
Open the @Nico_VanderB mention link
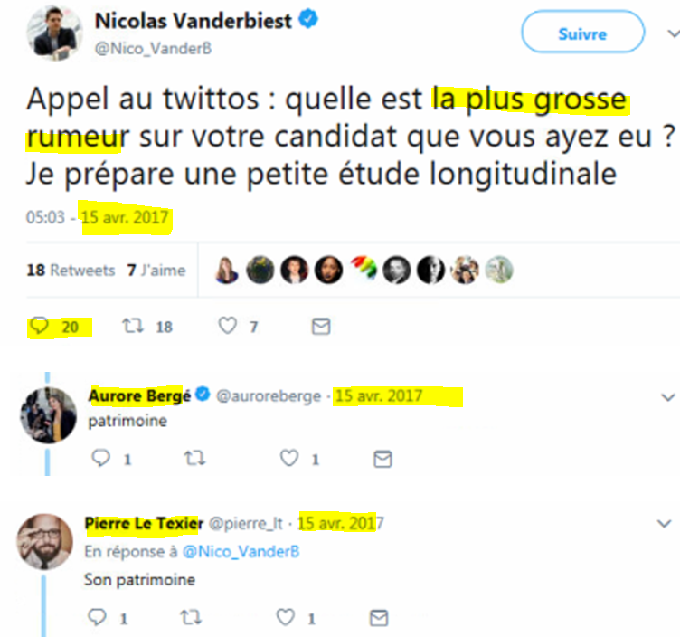pyautogui.click(x=241, y=551)
